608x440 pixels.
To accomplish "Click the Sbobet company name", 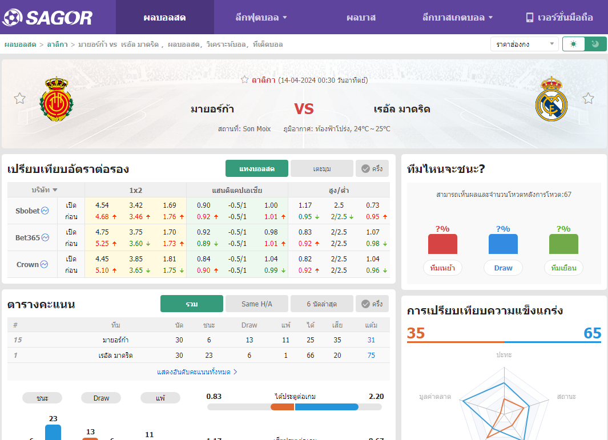I will (27, 211).
